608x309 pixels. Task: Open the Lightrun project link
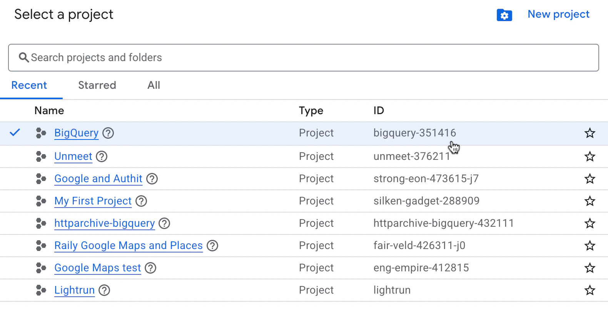(x=75, y=290)
